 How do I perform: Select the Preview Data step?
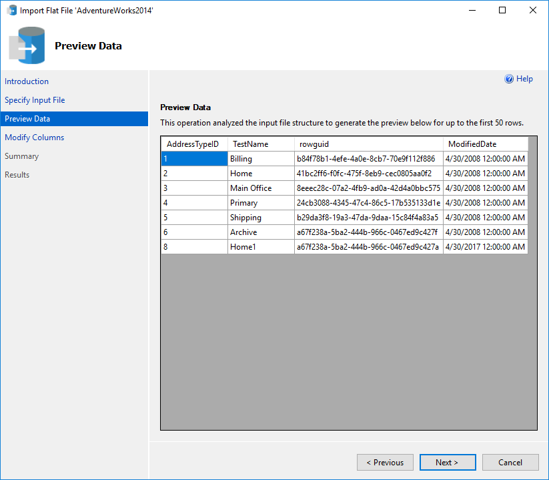27,118
